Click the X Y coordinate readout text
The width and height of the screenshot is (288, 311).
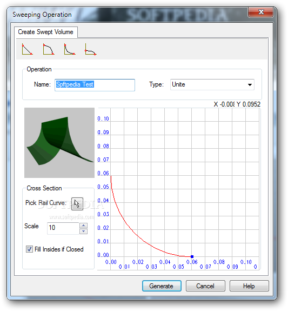(x=237, y=104)
